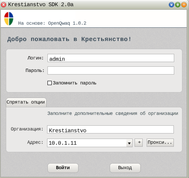Click the Заполните дополнительные сведения об организации text
Image resolution: width=189 pixels, height=178 pixels.
point(113,114)
